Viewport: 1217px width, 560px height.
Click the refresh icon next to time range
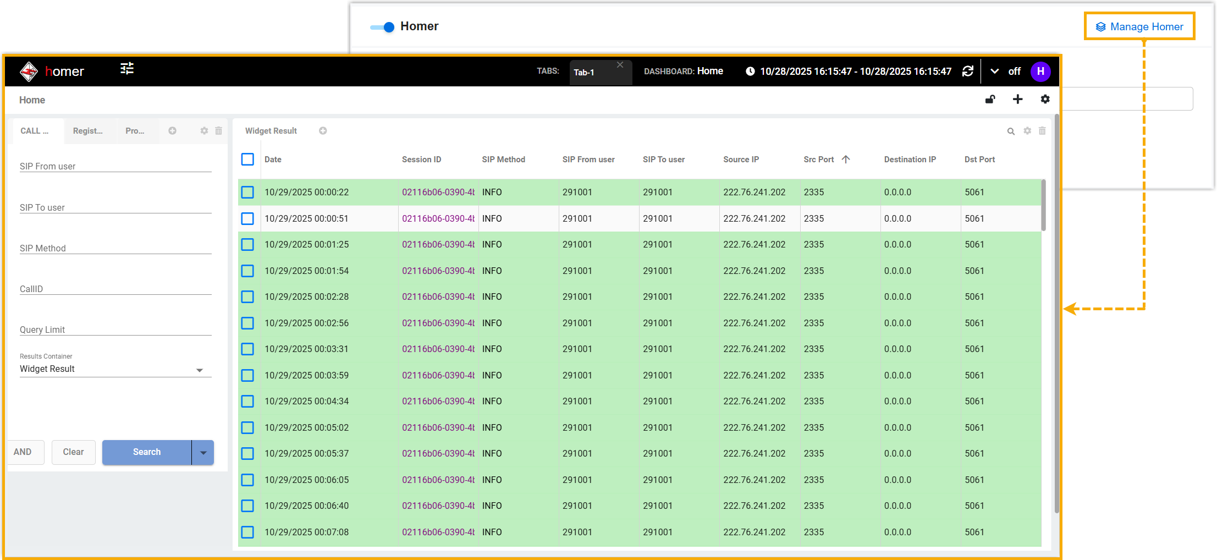click(968, 72)
